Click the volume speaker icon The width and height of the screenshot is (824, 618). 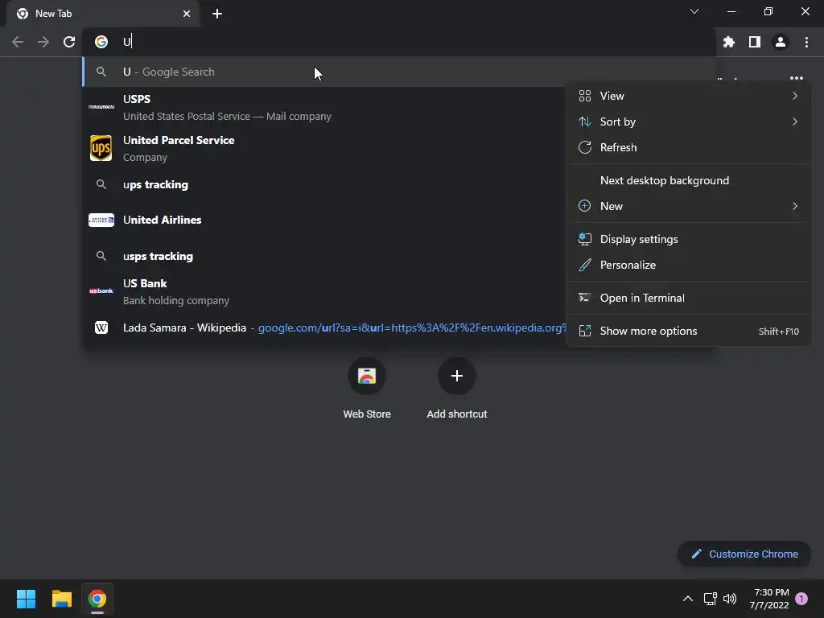pyautogui.click(x=730, y=599)
